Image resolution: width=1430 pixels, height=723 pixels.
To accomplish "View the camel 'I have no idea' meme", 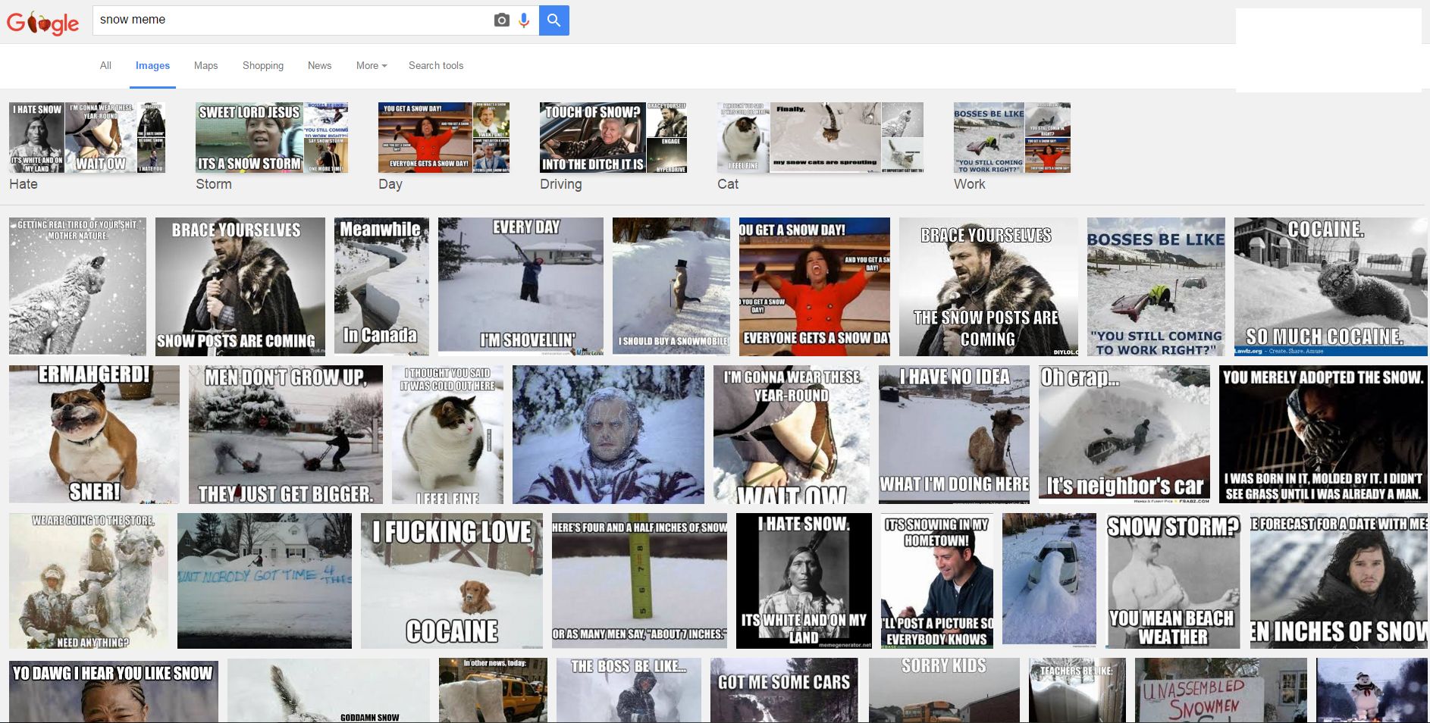I will [x=954, y=434].
